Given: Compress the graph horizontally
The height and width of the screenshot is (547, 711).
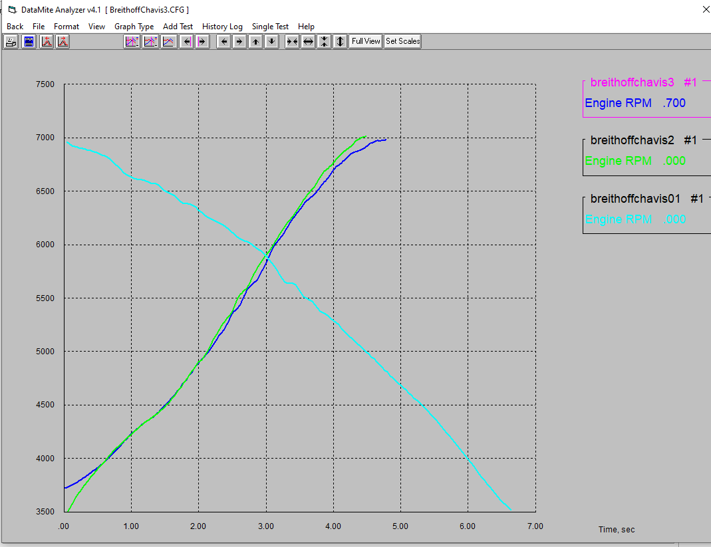Looking at the screenshot, I should pos(293,42).
